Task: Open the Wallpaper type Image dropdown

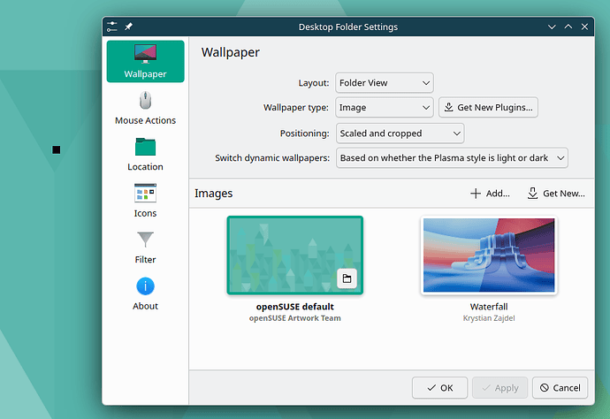Action: tap(385, 107)
